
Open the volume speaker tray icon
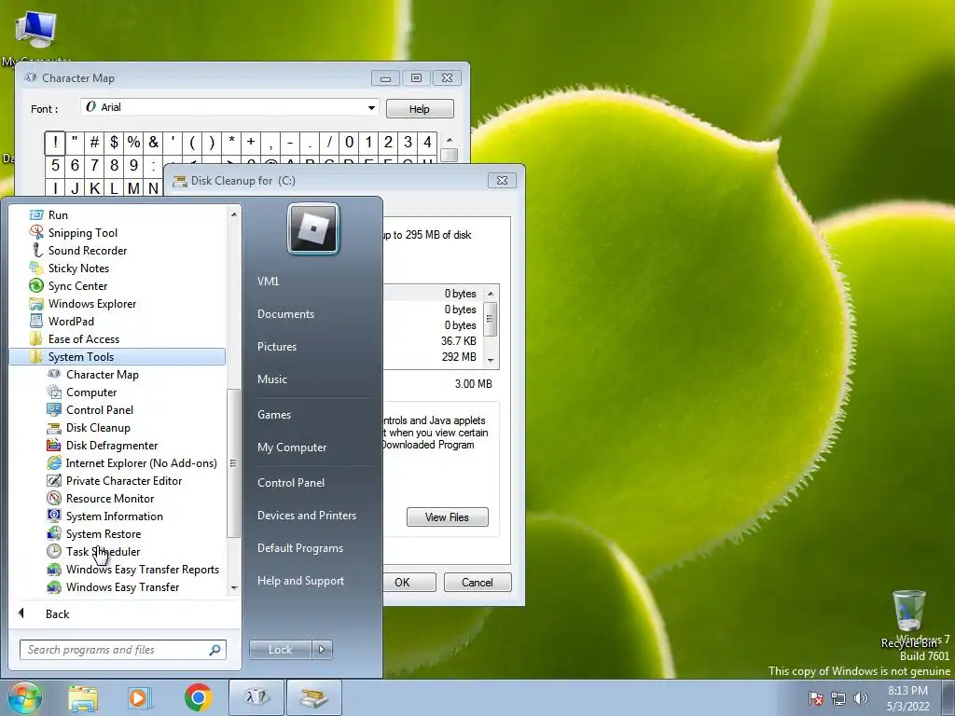860,698
